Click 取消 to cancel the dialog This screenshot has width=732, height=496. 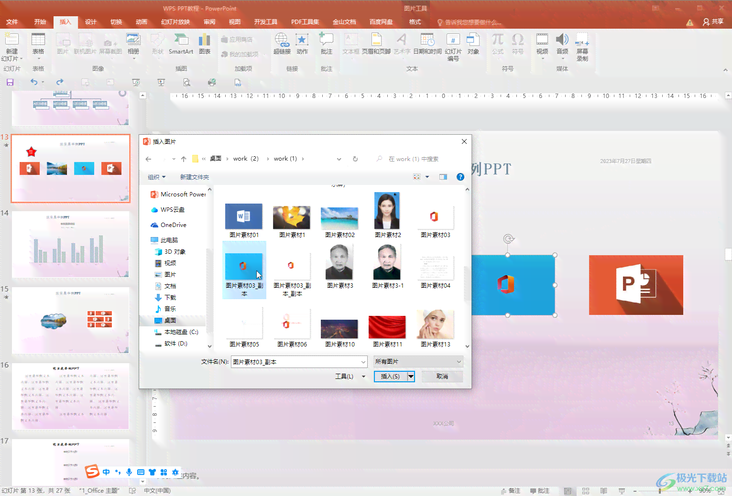coord(442,377)
